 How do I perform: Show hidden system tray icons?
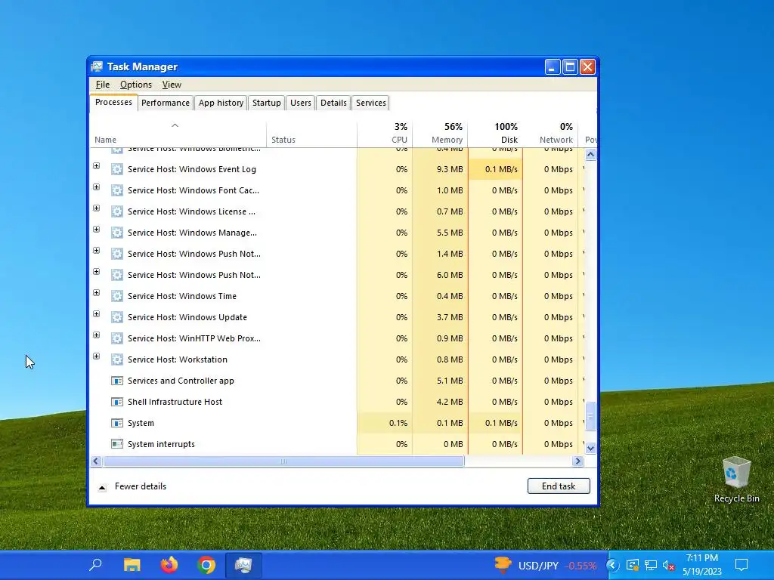(x=612, y=565)
